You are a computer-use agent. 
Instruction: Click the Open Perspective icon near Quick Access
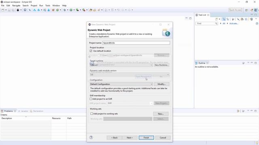pyautogui.click(x=246, y=10)
